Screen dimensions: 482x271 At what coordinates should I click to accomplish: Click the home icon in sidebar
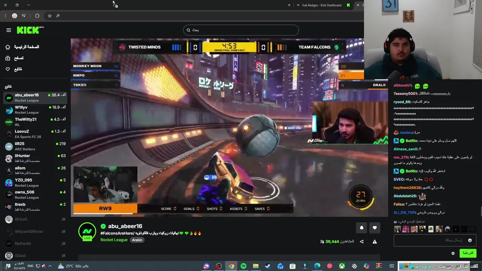8,47
